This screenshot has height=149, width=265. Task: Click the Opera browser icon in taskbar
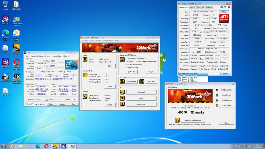coord(47,146)
